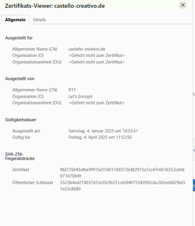This screenshot has width=195, height=226.
Task: Close the Zertifikats-Viewer dialog
Action: tap(183, 5)
